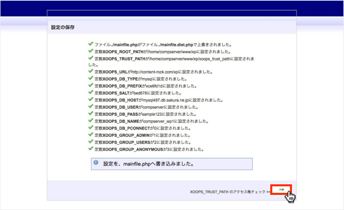This screenshot has width=344, height=210.
Task: Click the checkmark next to XOOPS_DB_PREFIX line
Action: 90,85
